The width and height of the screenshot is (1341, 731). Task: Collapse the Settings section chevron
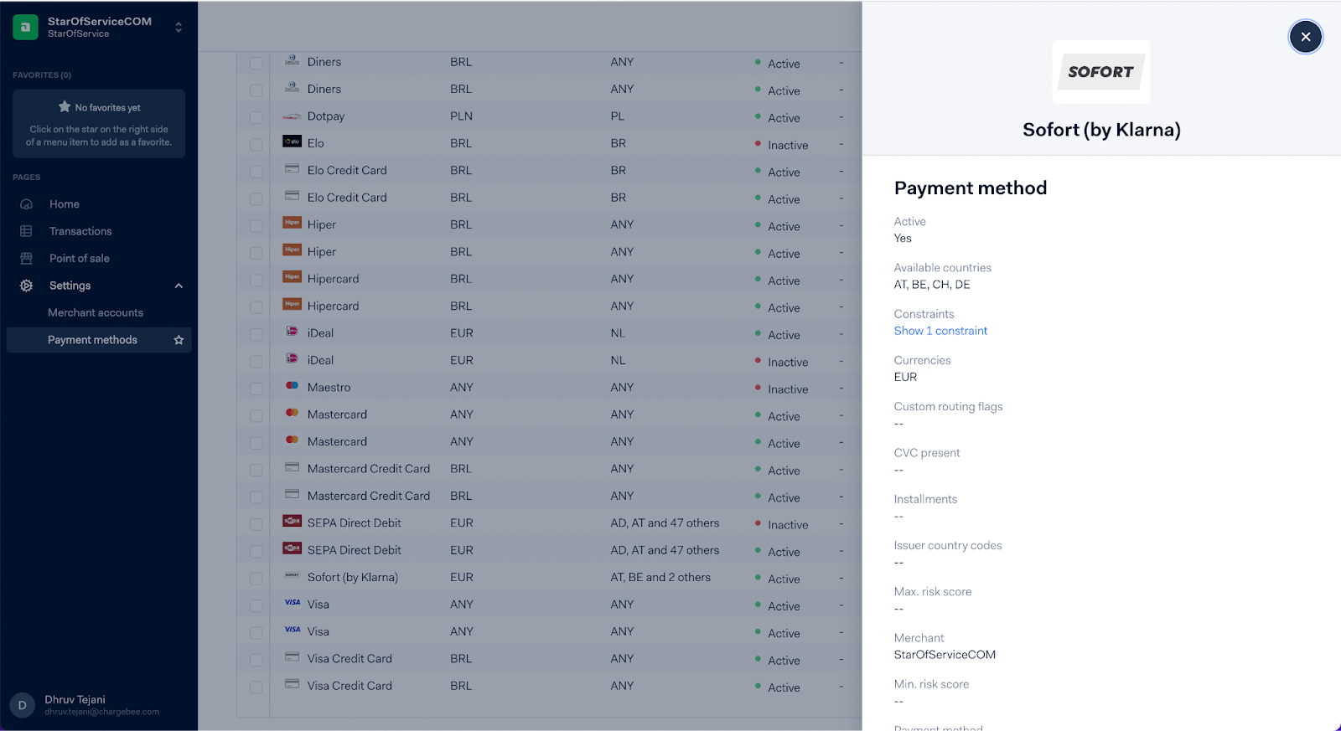point(179,286)
